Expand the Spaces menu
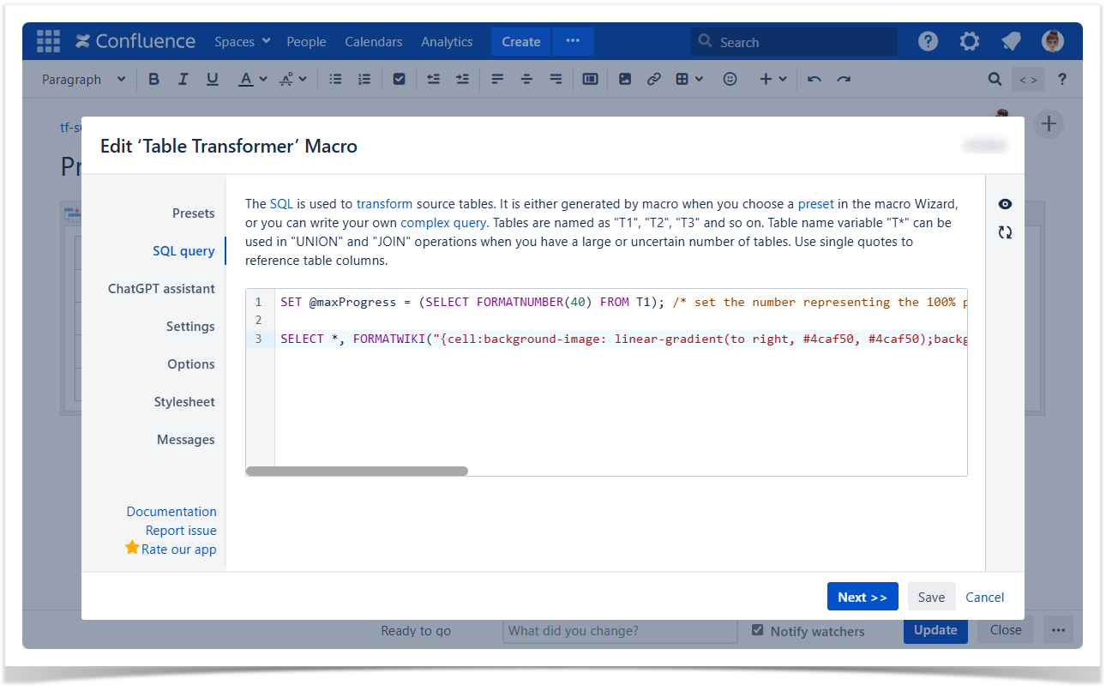The image size is (1112, 691). (242, 41)
